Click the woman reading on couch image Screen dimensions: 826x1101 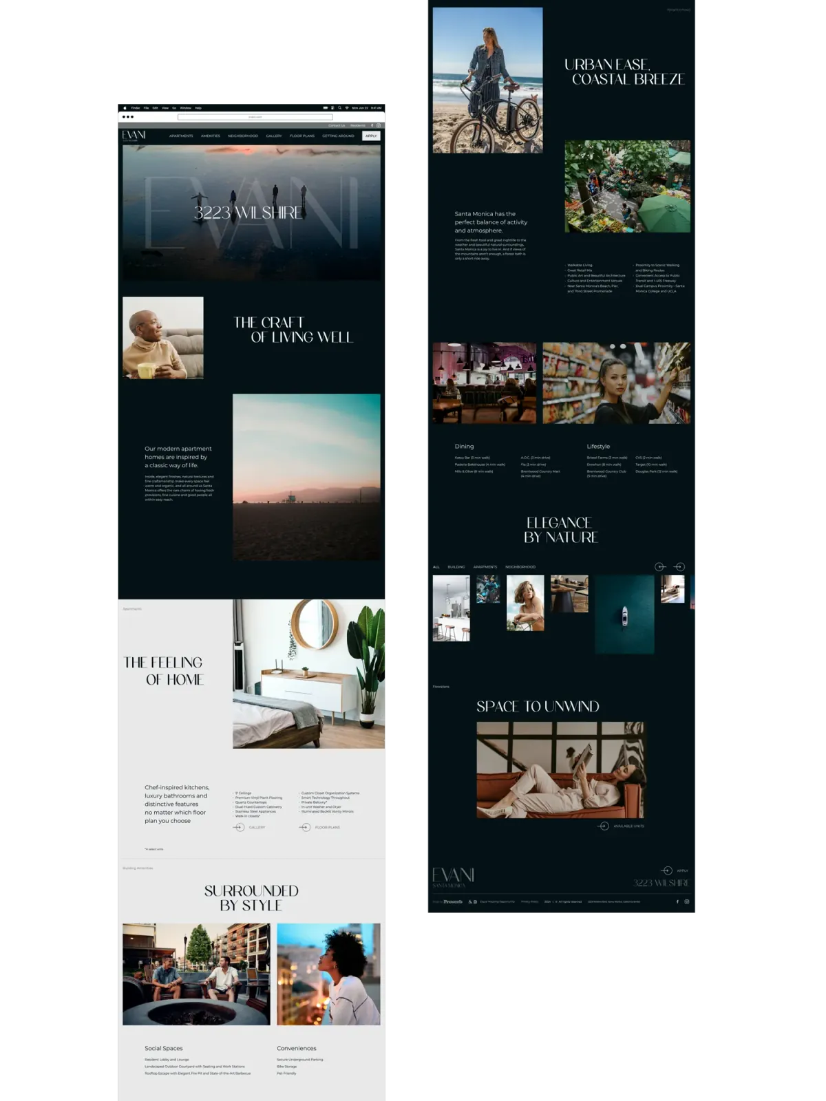561,770
